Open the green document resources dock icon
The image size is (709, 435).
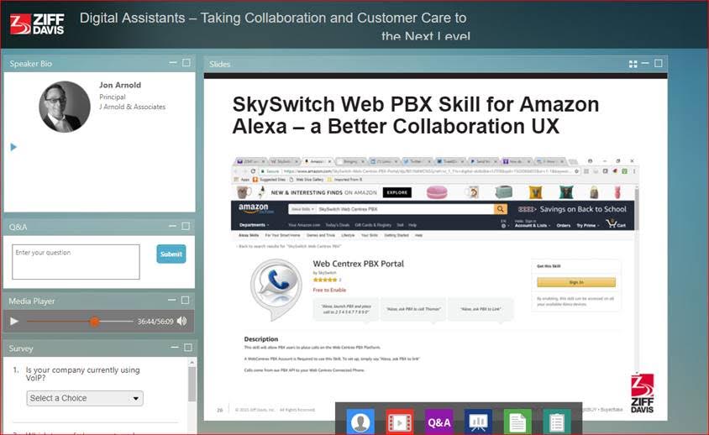click(517, 422)
